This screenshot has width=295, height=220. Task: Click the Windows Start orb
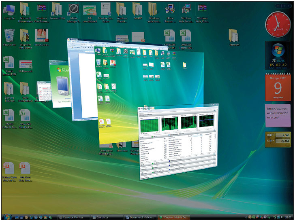click(6, 217)
